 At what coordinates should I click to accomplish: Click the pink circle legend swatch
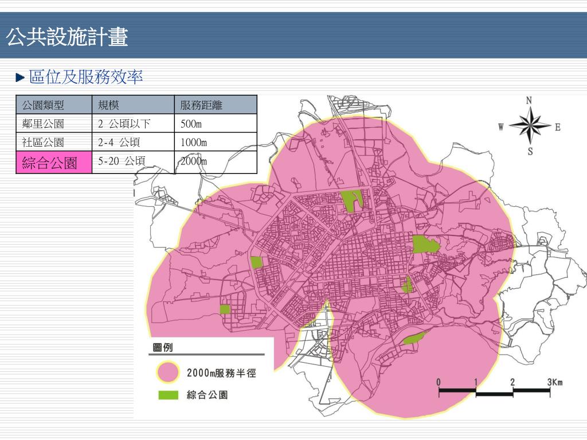[168, 372]
